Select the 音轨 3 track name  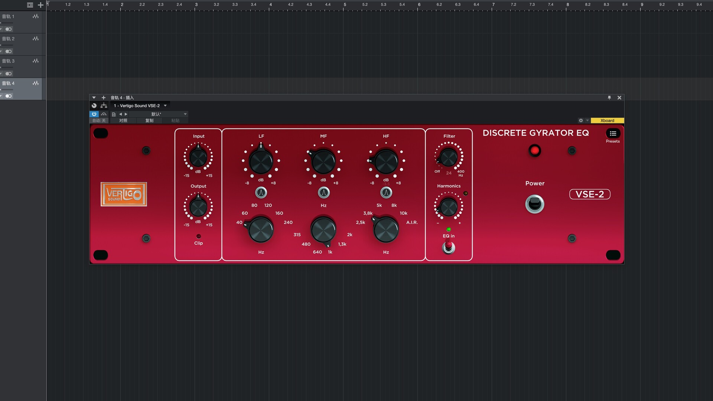click(8, 61)
